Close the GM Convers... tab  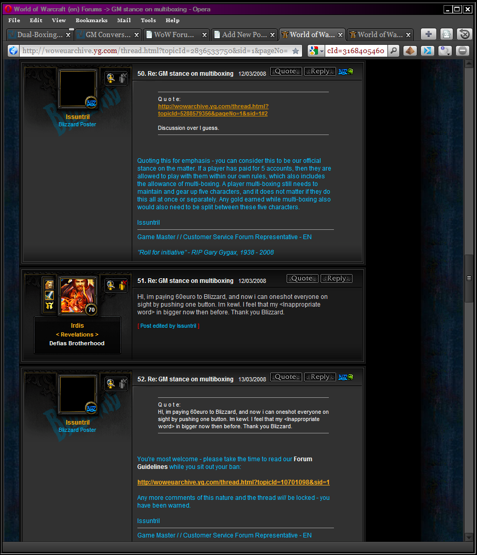(x=136, y=35)
